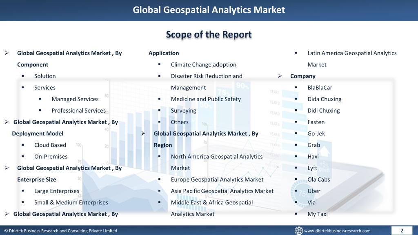Select the 'BlaBlaCar' company entry
This screenshot has height=235, width=418.
(x=320, y=88)
